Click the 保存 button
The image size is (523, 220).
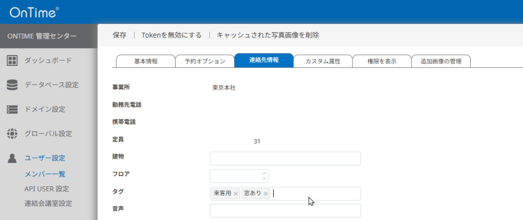(120, 35)
